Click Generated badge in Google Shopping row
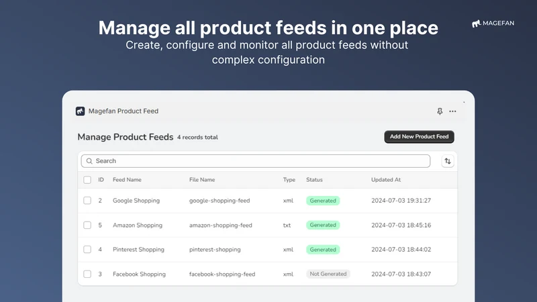 click(323, 201)
